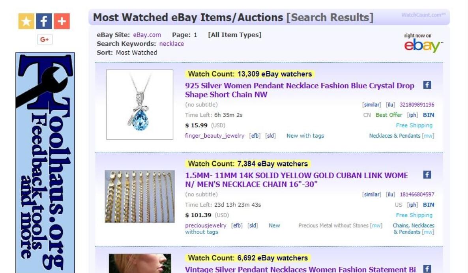
Task: Share gold Cuban link chain on Facebook
Action: (x=427, y=174)
